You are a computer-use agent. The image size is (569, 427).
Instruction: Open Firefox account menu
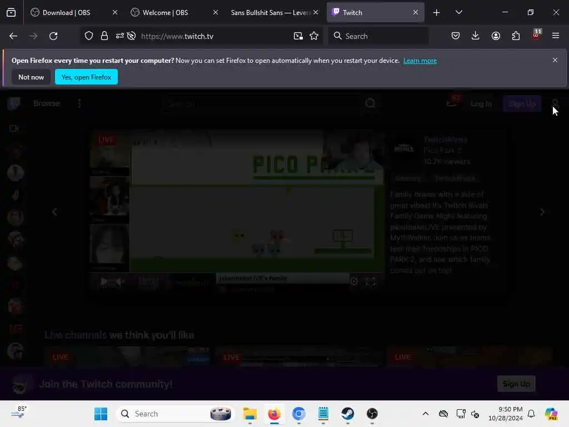(496, 36)
